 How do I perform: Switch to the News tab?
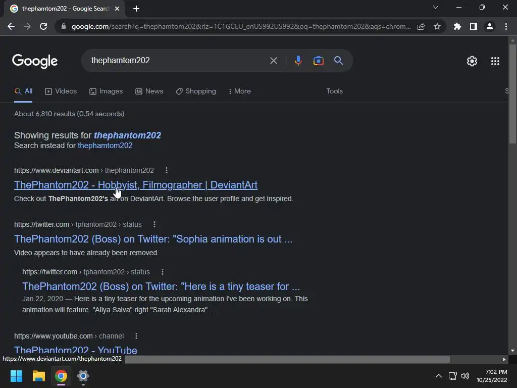click(x=149, y=91)
